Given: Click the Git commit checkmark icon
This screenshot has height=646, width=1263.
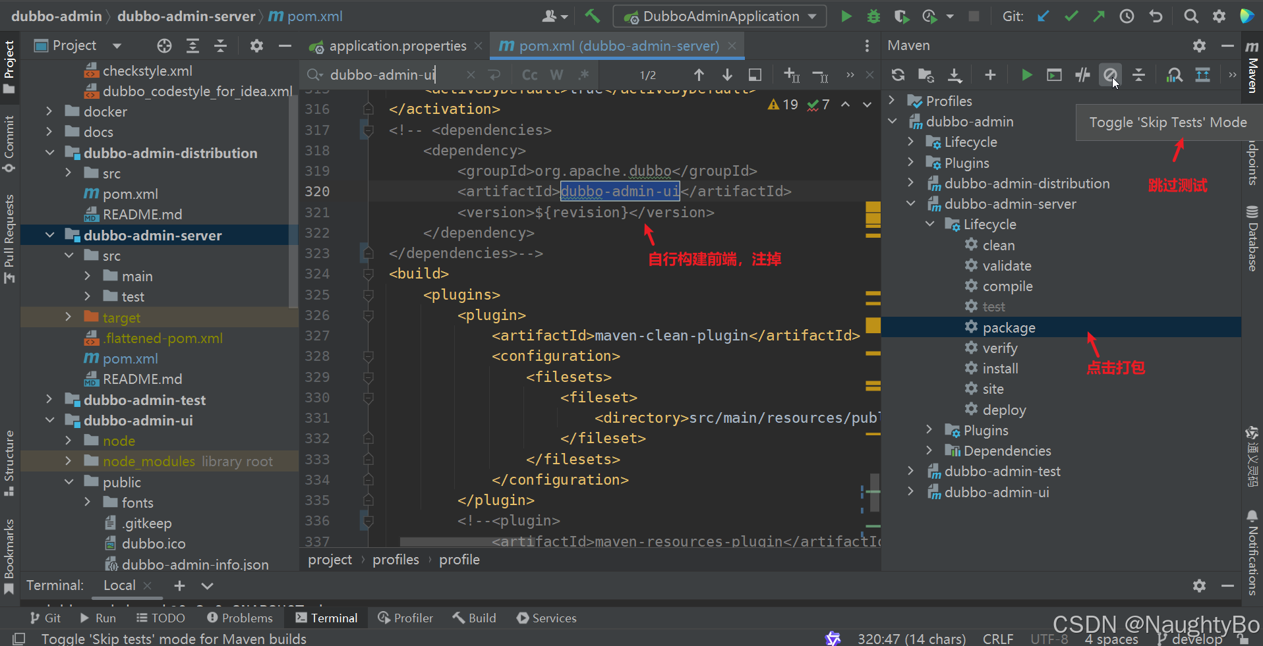Looking at the screenshot, I should point(1071,16).
